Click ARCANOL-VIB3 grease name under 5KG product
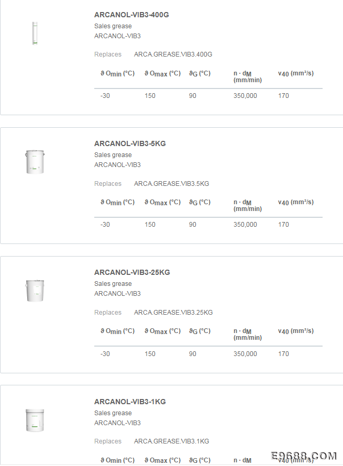This screenshot has width=343, height=466. click(117, 165)
